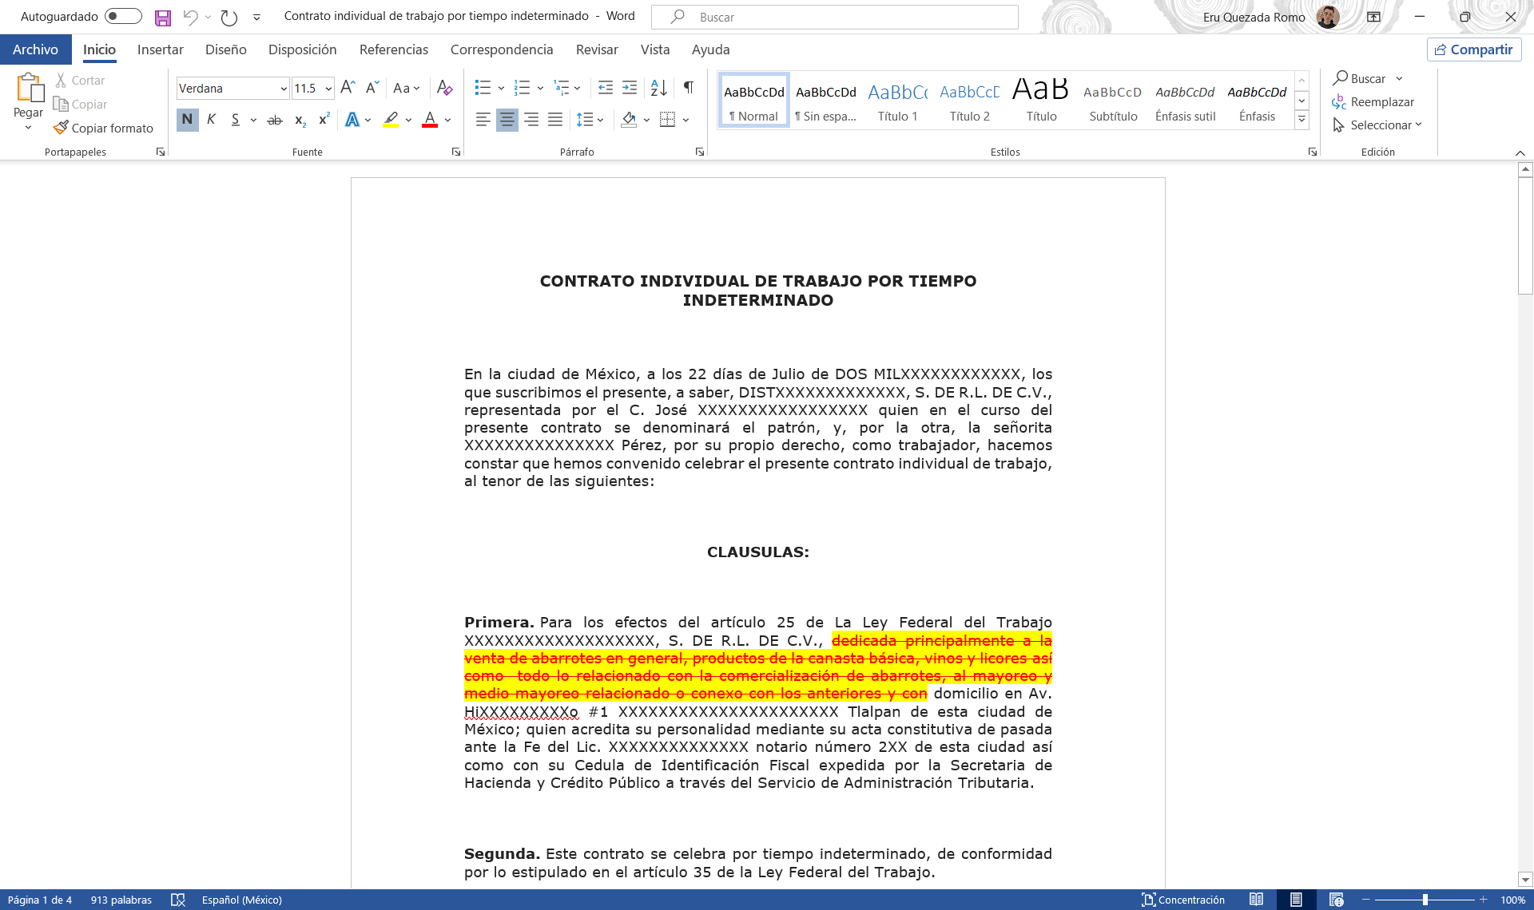Sort the selected text alphabetically

(658, 88)
